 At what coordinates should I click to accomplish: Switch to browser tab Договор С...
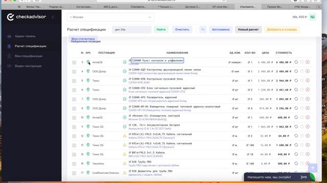point(193,7)
